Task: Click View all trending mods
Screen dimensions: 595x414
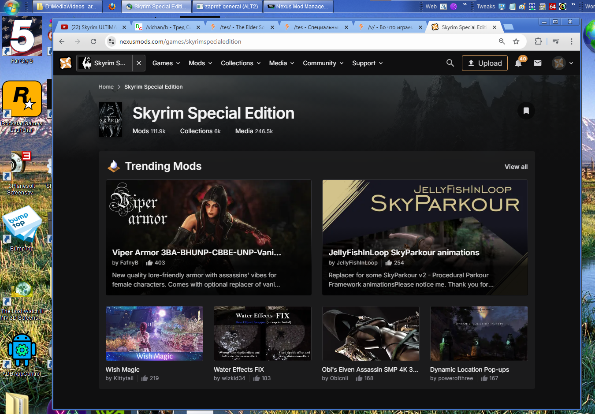Action: point(516,167)
